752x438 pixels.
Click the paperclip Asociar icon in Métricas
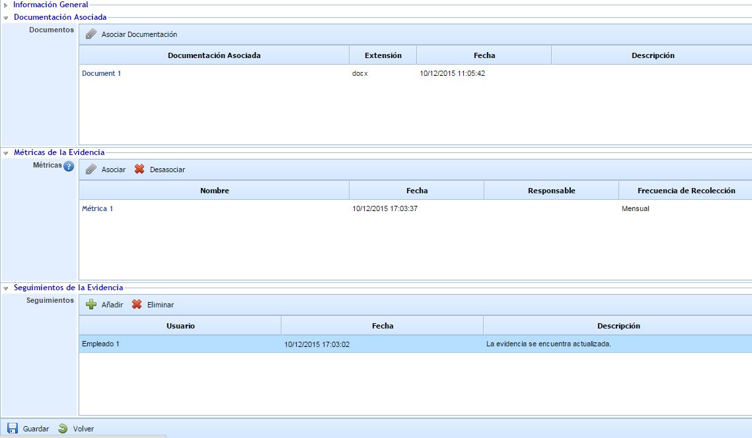91,170
